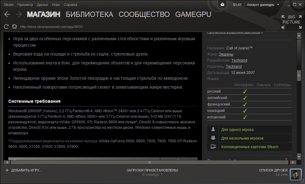This screenshot has width=305, height=184.
Task: Open Коллекционные карточки Steam link
Action: 250,147
